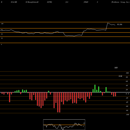Click the 40 label on MR right axis
The image size is (130, 130).
coord(127,86)
